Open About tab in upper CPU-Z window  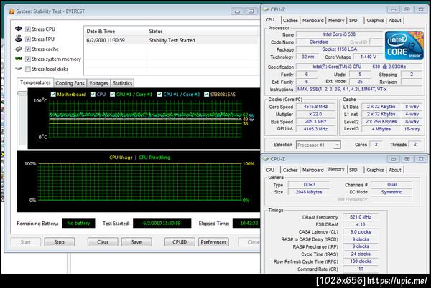pyautogui.click(x=394, y=21)
